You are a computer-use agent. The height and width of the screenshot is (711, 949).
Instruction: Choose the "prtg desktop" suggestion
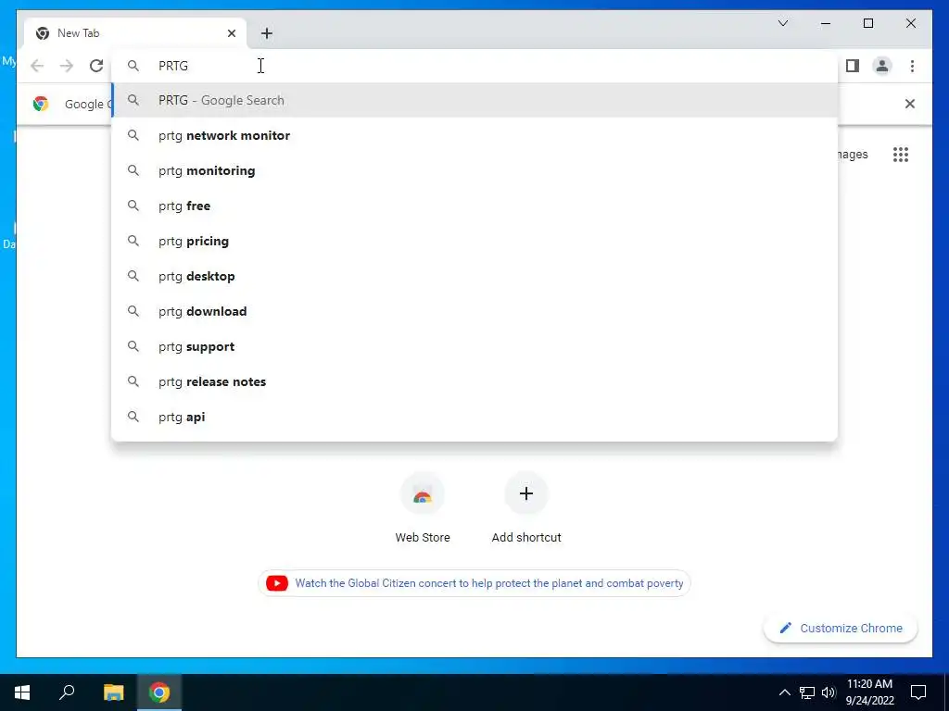[x=475, y=276]
